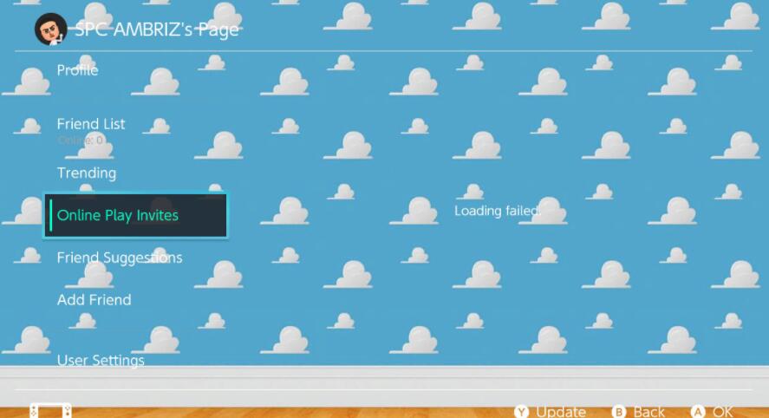Go Back using footer label
The height and width of the screenshot is (418, 769).
[x=648, y=411]
